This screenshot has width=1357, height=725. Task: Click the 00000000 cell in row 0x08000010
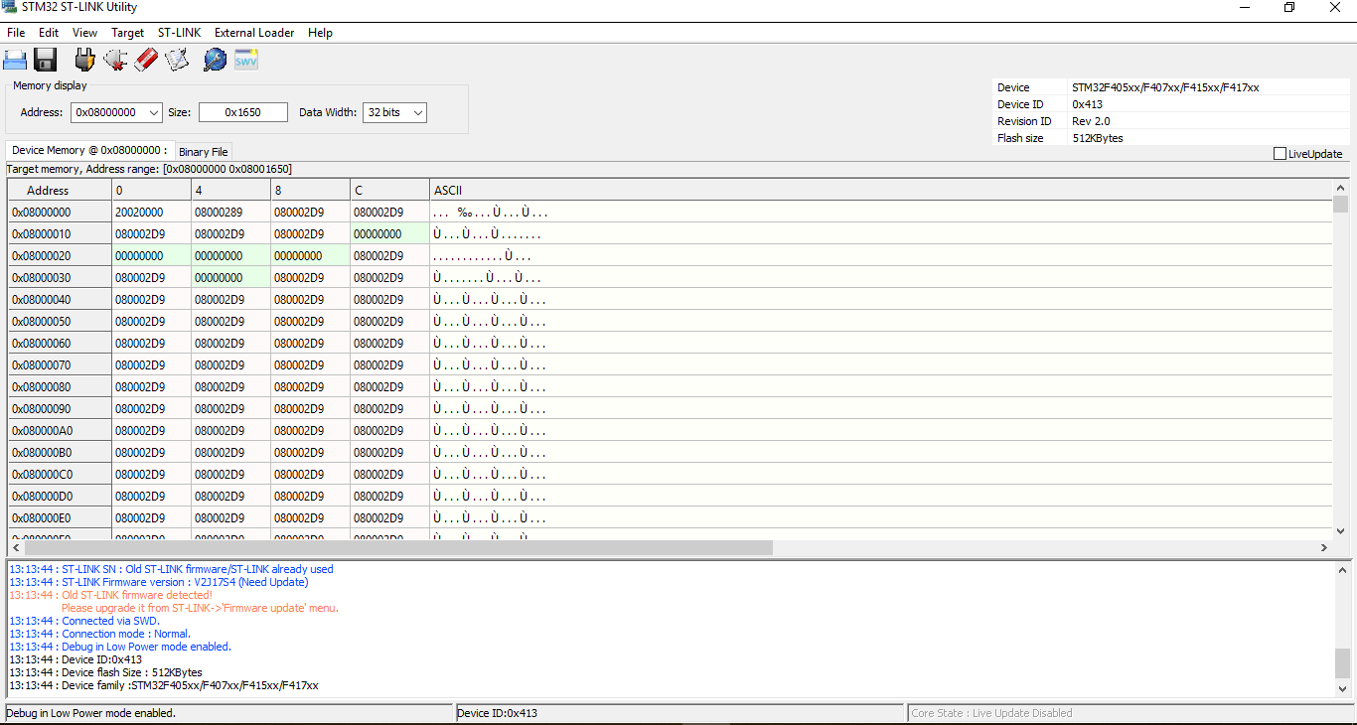pos(389,234)
